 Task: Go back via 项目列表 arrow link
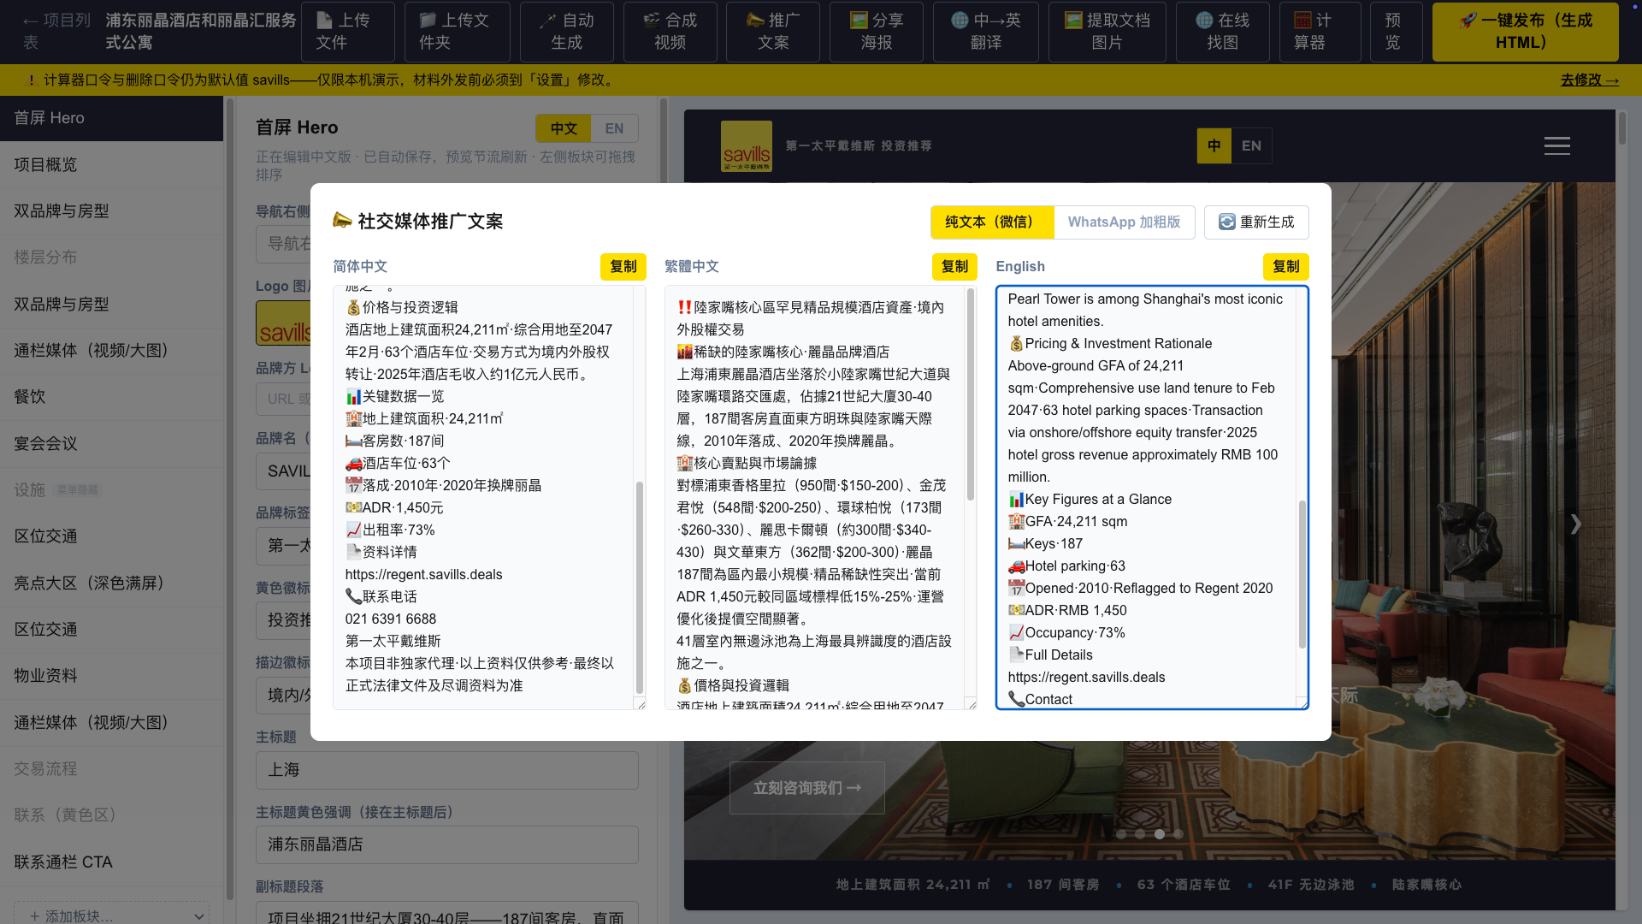point(56,32)
